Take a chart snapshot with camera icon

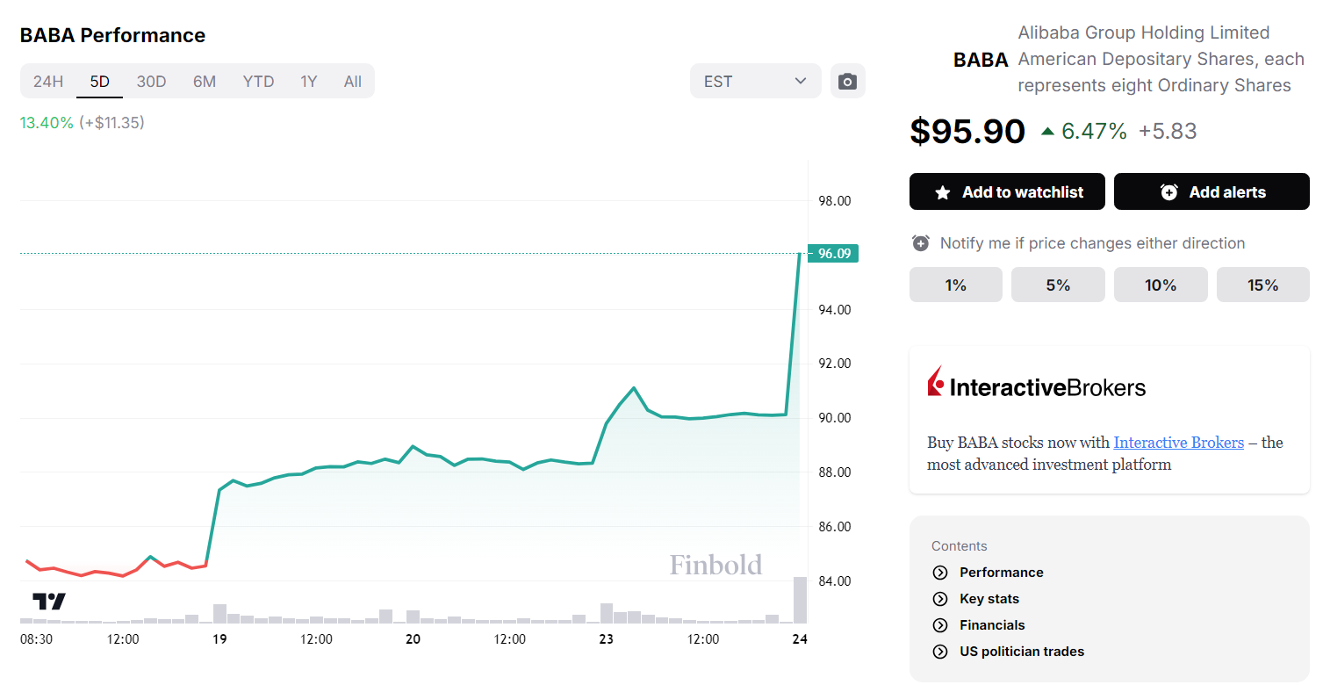pyautogui.click(x=847, y=81)
